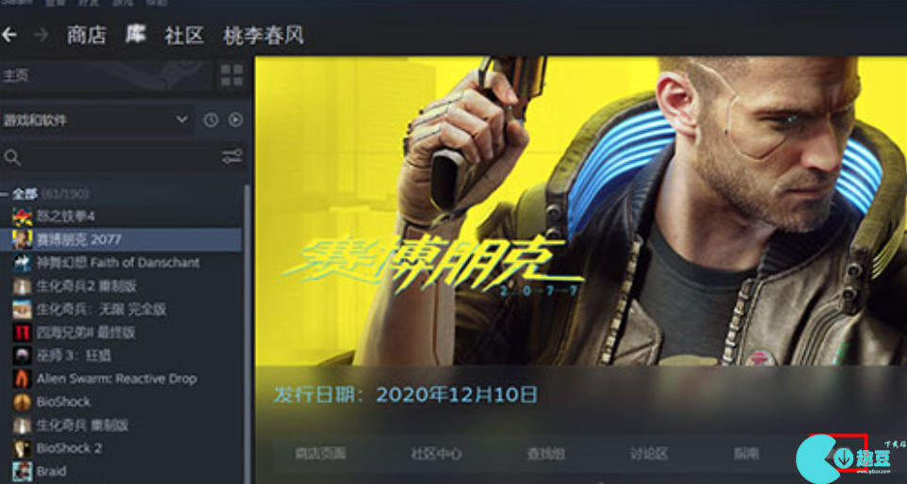Screen dimensions: 907x484
Task: Select the BioShock game icon entry
Action: [x=22, y=402]
